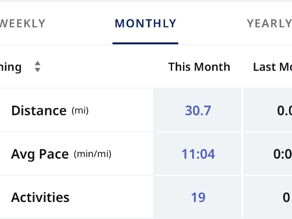Click the up arrow of the sort icon
The width and height of the screenshot is (292, 219).
click(x=37, y=63)
